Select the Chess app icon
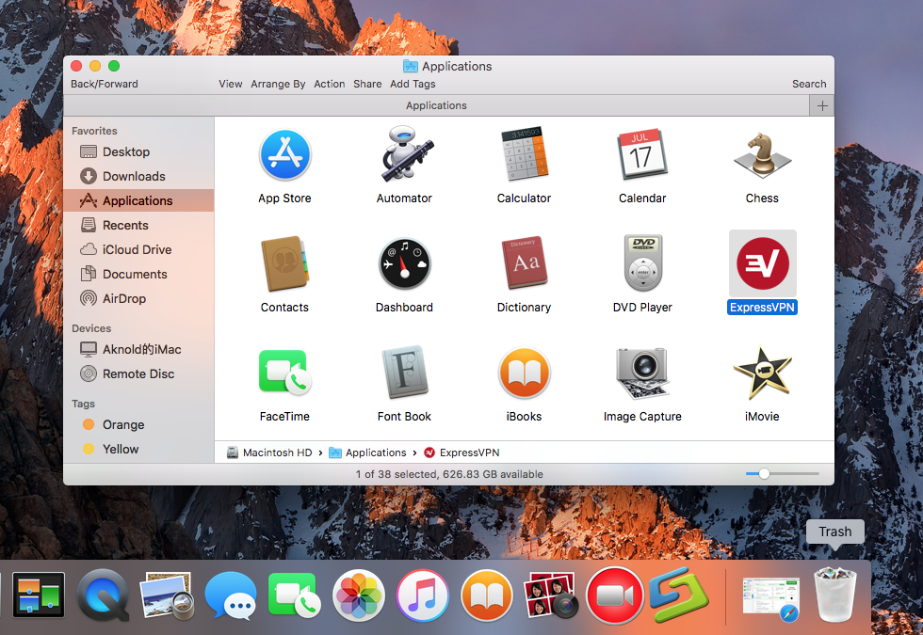 (762, 155)
